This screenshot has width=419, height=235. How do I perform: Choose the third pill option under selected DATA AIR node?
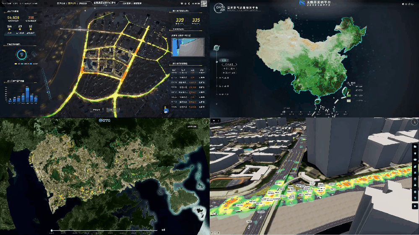[x=229, y=73]
